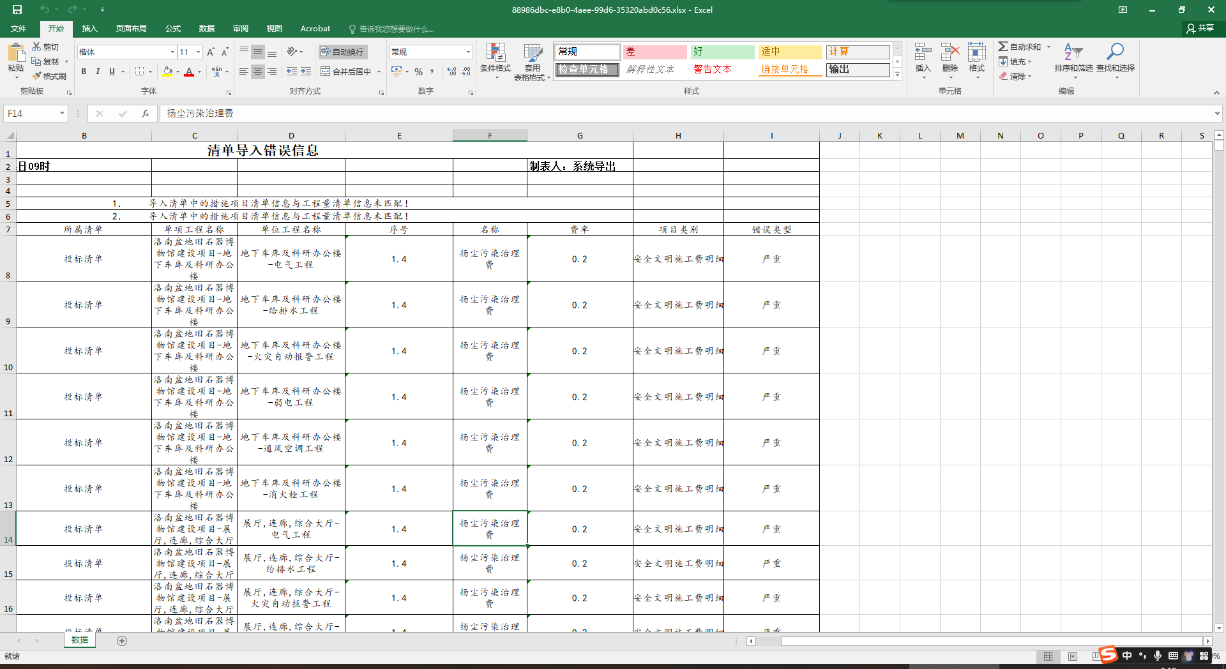Click the 复制 copy button
1226x669 pixels.
point(45,61)
